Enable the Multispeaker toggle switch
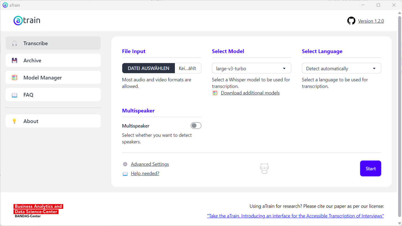This screenshot has width=402, height=226. pos(196,126)
